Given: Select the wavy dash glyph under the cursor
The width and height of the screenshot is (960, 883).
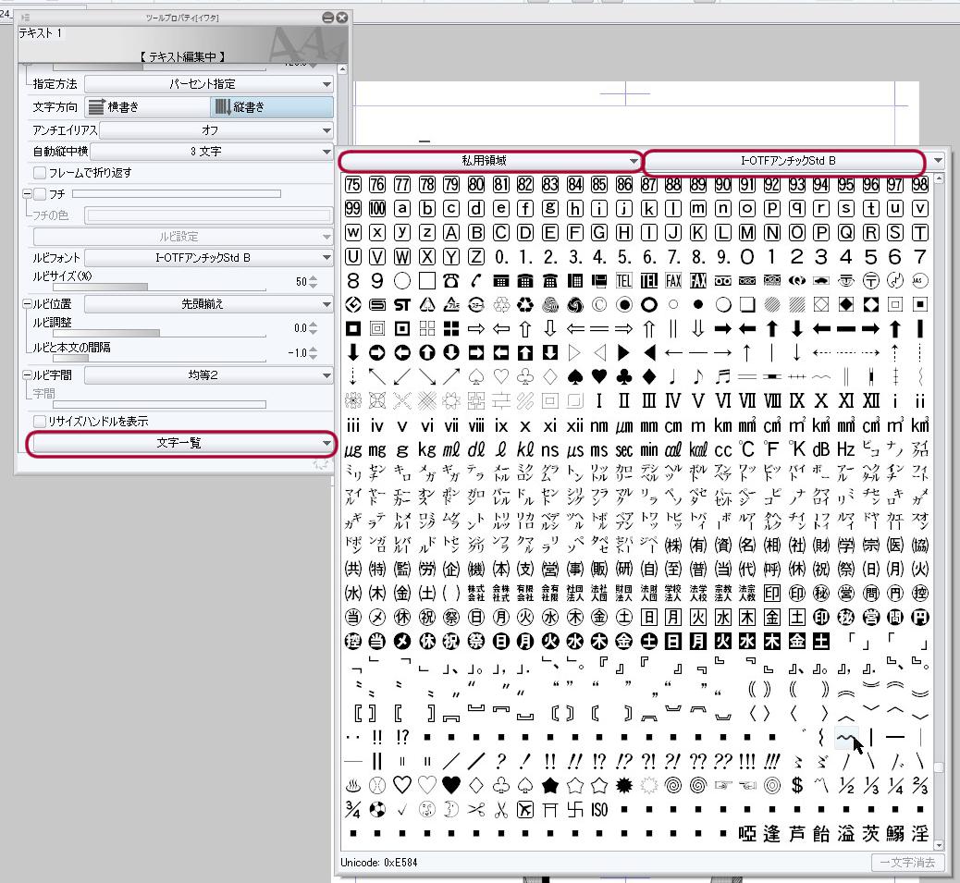Looking at the screenshot, I should (846, 737).
